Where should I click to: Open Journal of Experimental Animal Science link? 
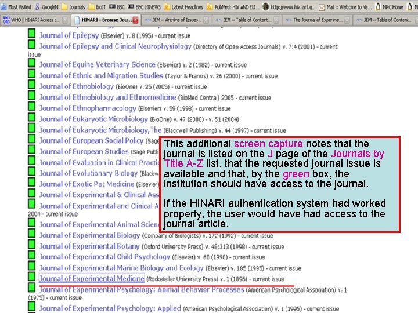[99, 225]
